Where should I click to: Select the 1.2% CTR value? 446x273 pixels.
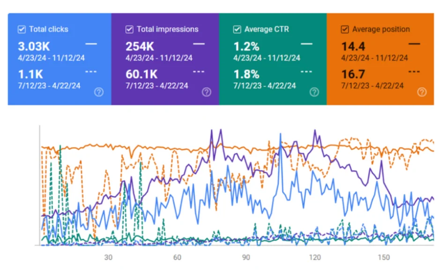(x=246, y=46)
